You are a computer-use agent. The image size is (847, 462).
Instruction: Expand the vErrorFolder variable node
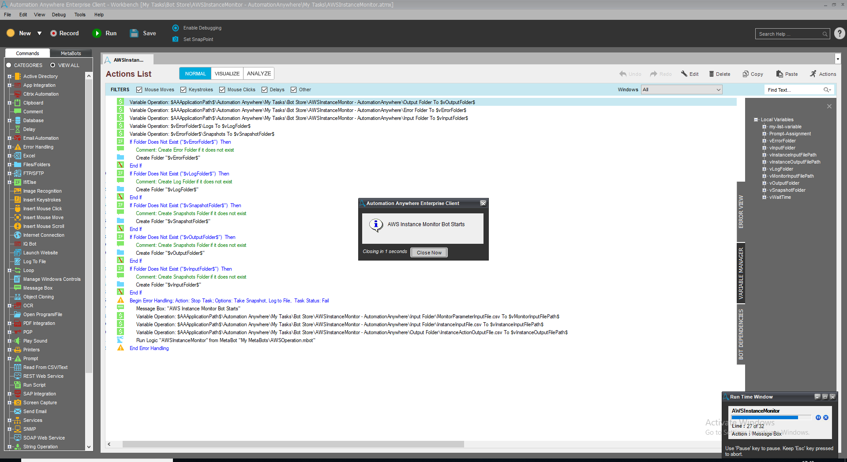click(764, 141)
